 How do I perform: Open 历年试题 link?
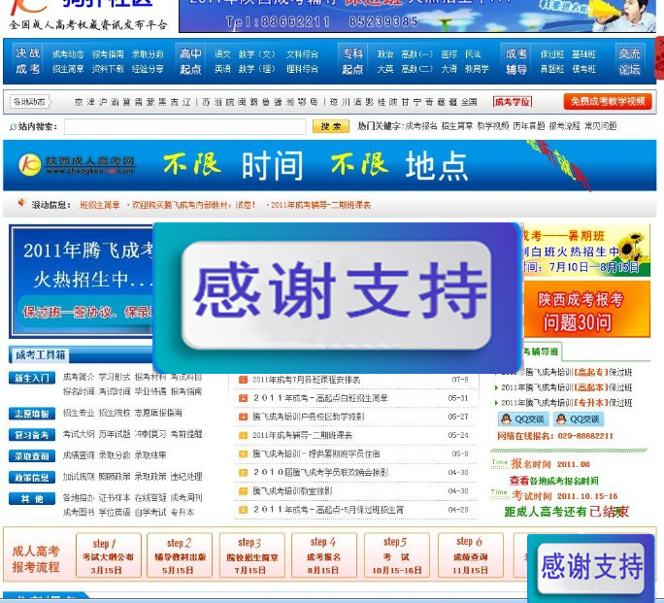[x=115, y=434]
